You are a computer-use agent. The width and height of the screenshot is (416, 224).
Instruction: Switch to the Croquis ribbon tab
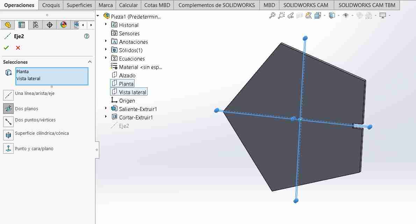51,5
